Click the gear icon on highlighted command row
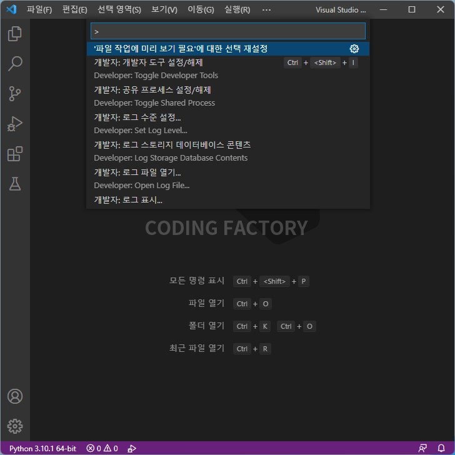 click(354, 49)
